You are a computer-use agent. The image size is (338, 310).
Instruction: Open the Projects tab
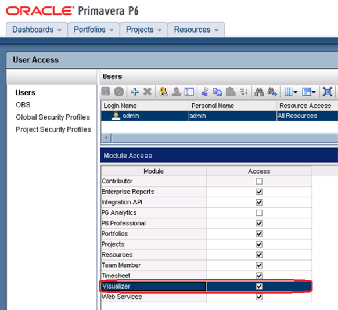pos(144,30)
